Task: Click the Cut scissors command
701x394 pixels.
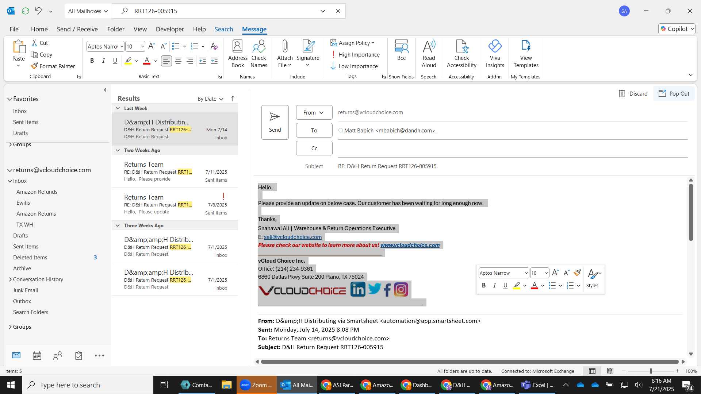Action: (x=39, y=43)
